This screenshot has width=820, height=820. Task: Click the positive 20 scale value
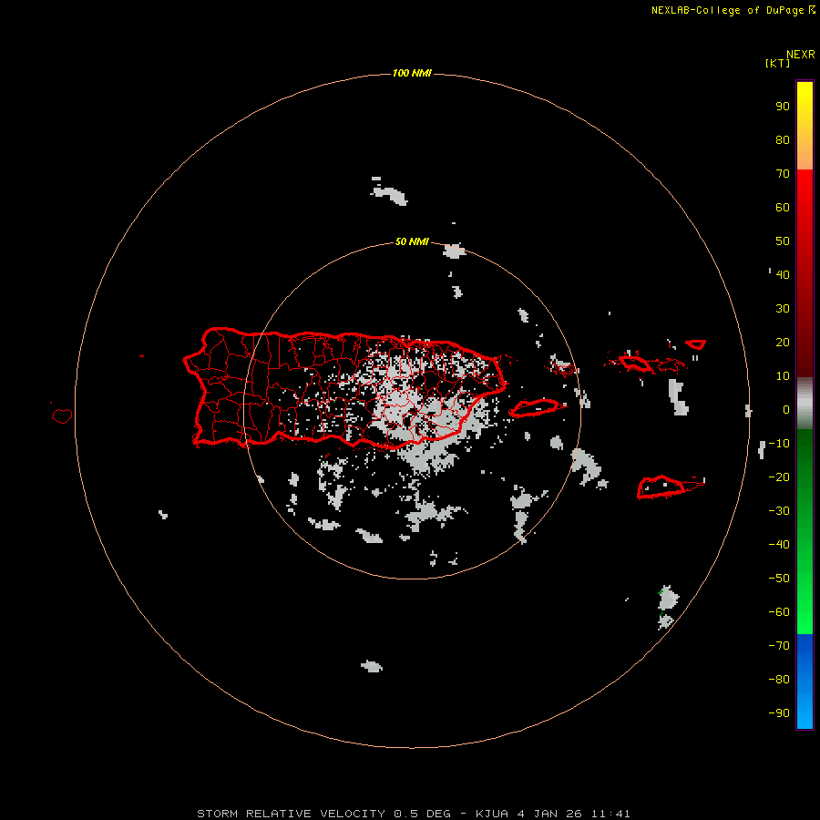(783, 343)
